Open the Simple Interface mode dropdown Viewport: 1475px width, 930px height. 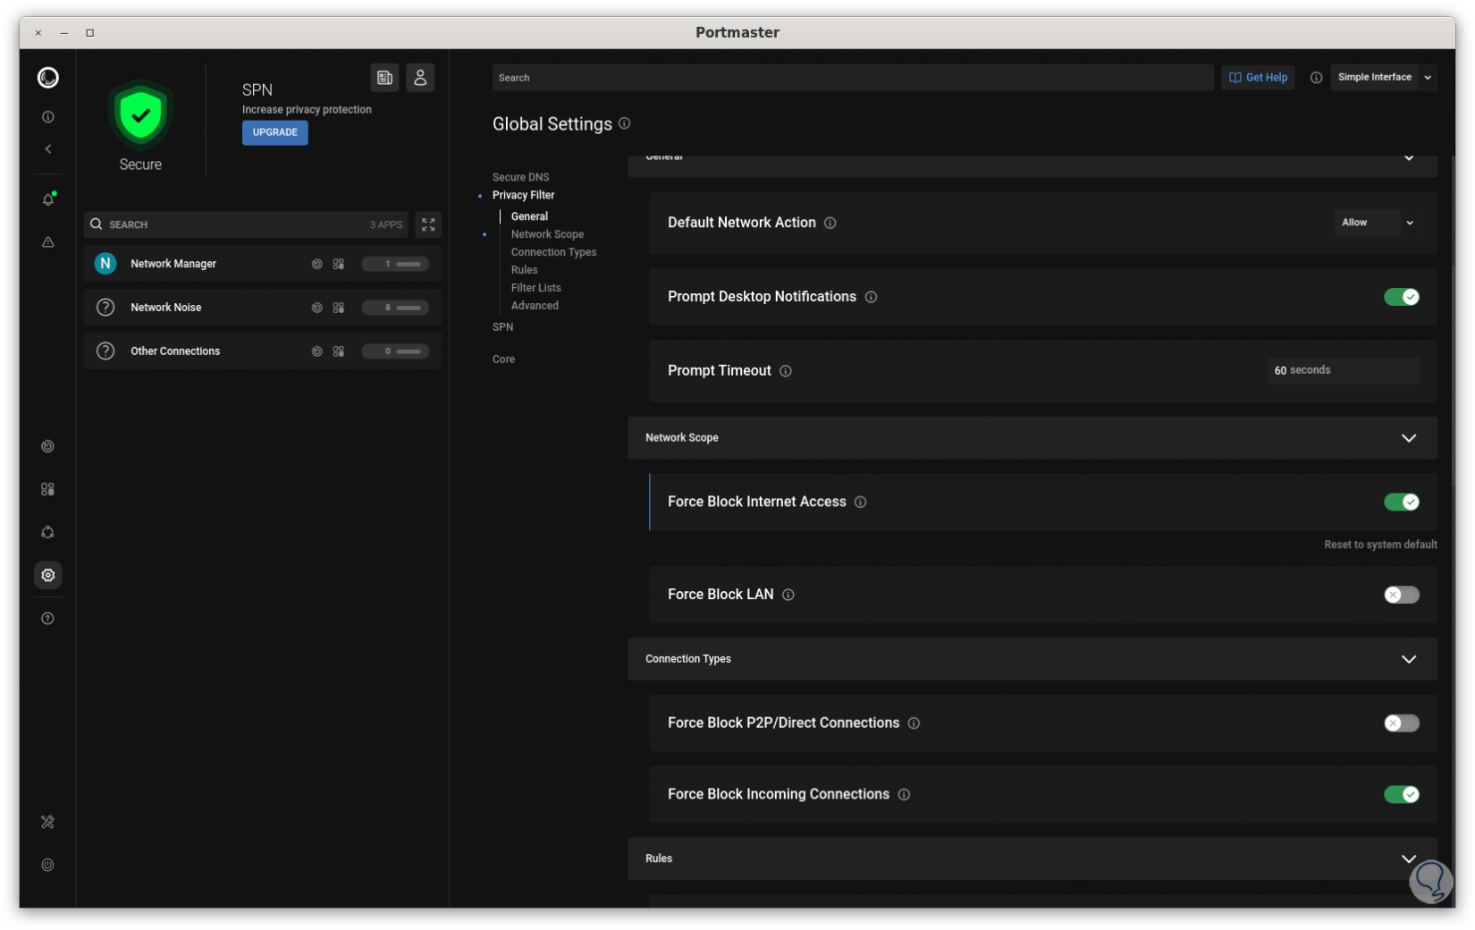pyautogui.click(x=1384, y=78)
